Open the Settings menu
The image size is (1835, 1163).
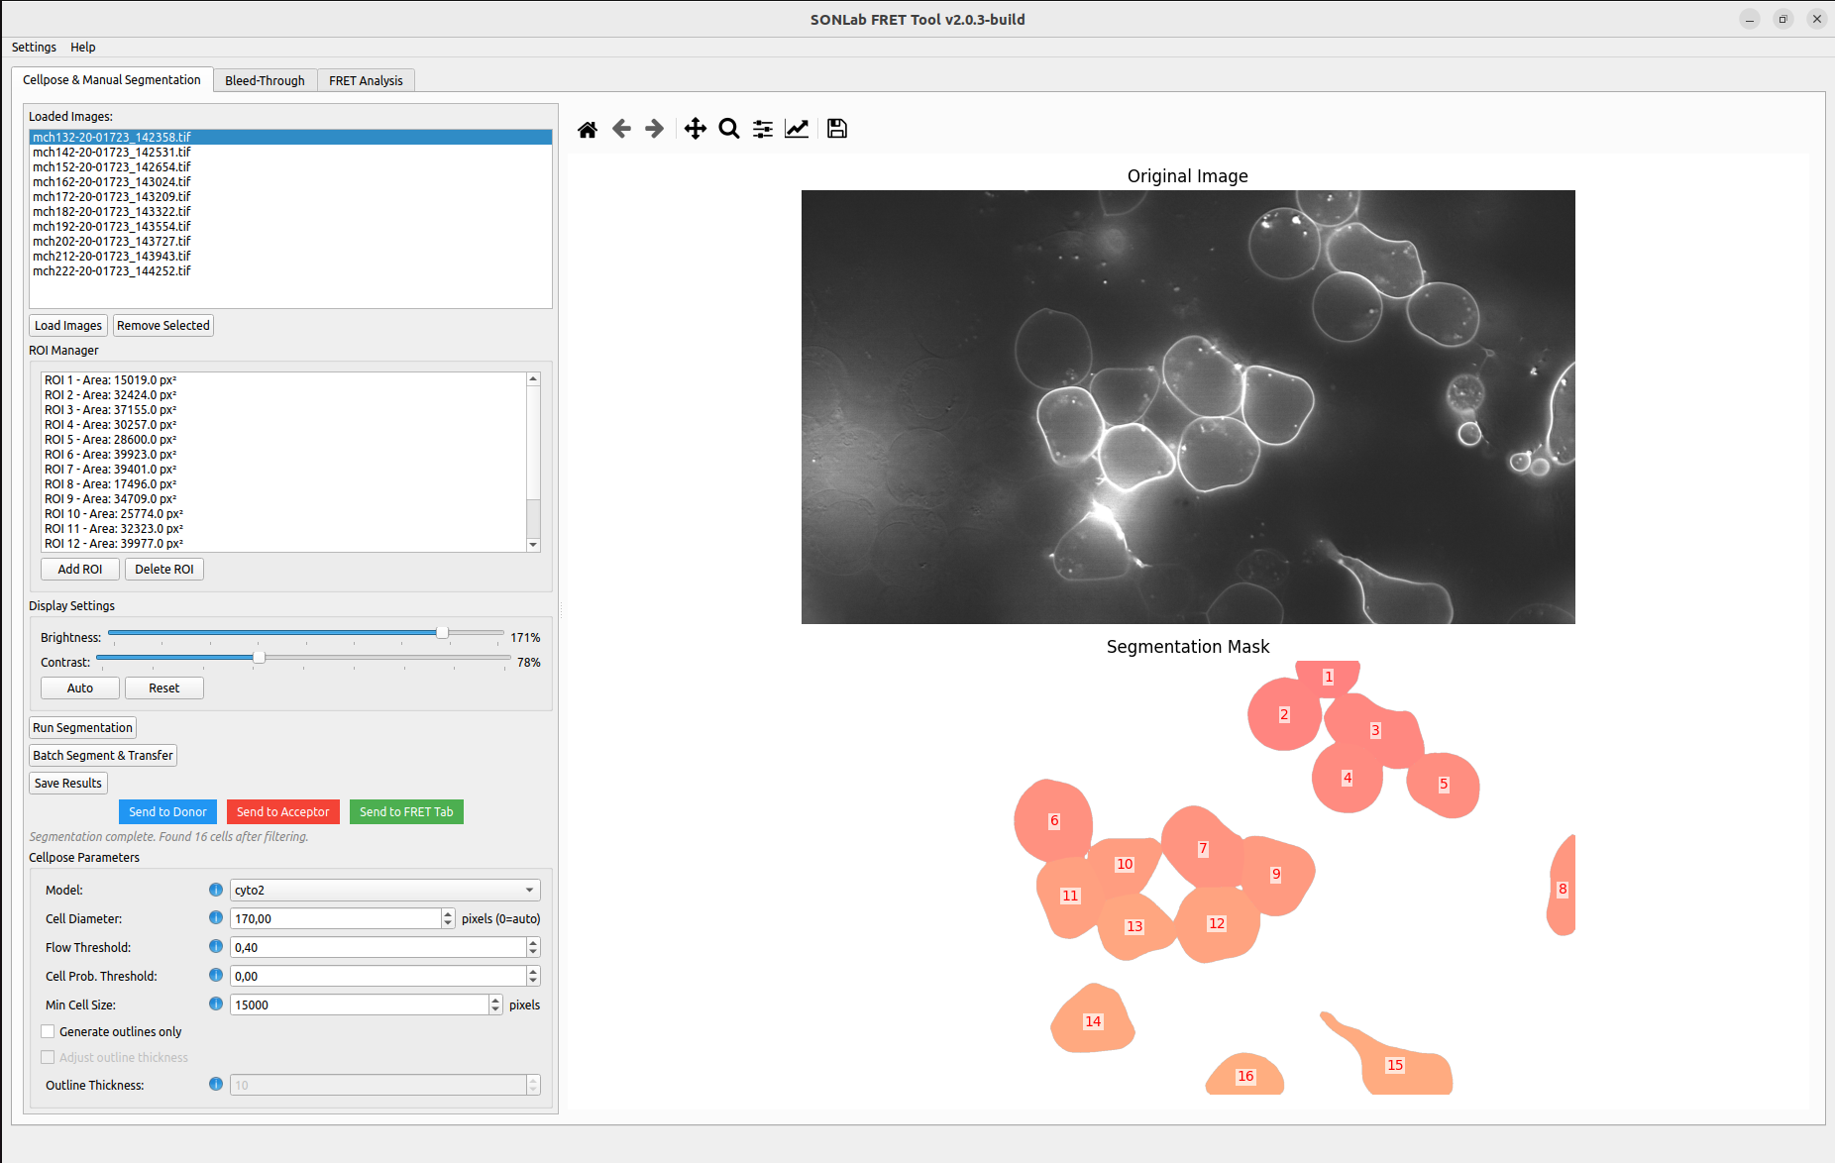coord(34,47)
